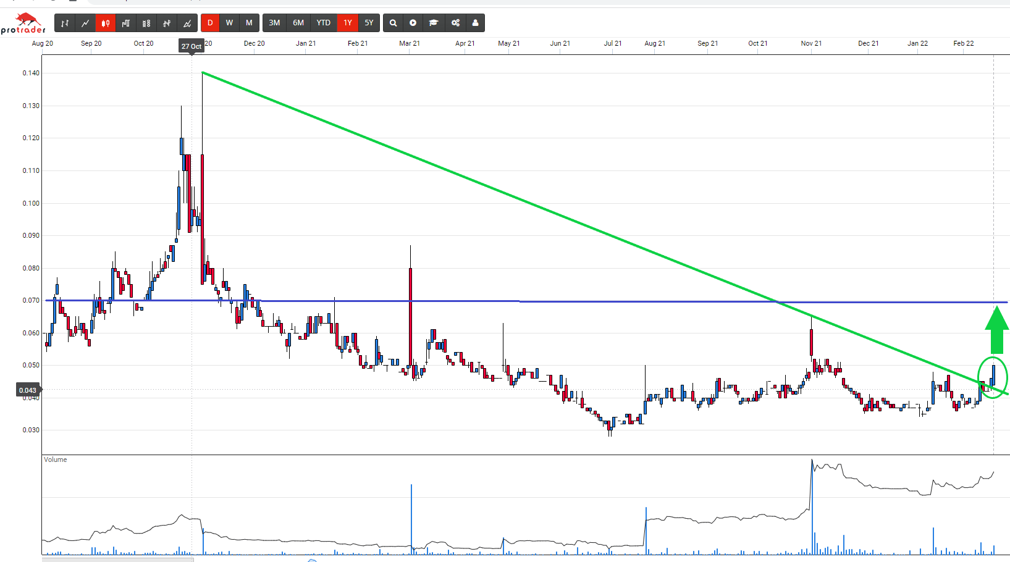Open chart settings gears icon
1010x562 pixels.
[455, 23]
